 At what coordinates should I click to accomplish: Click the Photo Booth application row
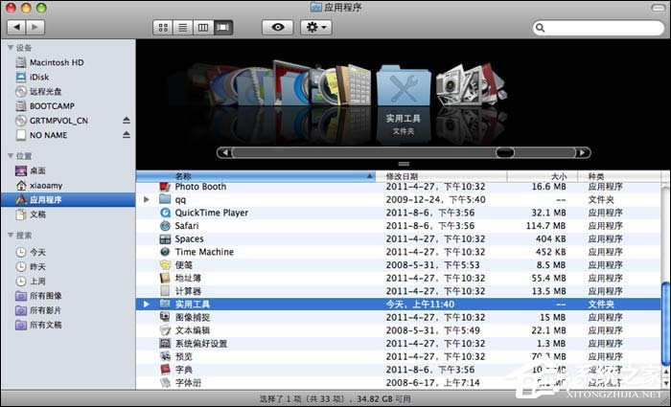[199, 187]
